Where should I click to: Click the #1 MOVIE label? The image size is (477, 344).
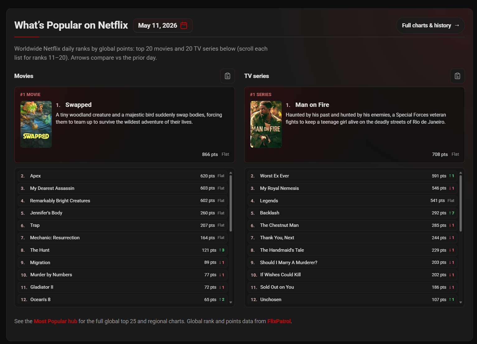pos(30,94)
